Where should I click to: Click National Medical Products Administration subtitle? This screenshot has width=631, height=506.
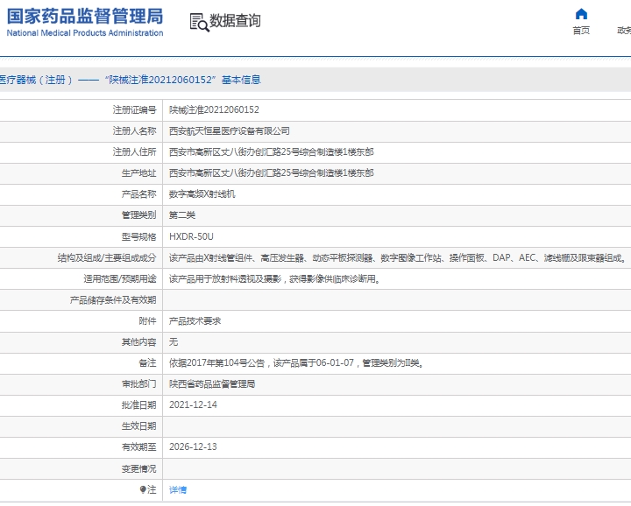[85, 33]
